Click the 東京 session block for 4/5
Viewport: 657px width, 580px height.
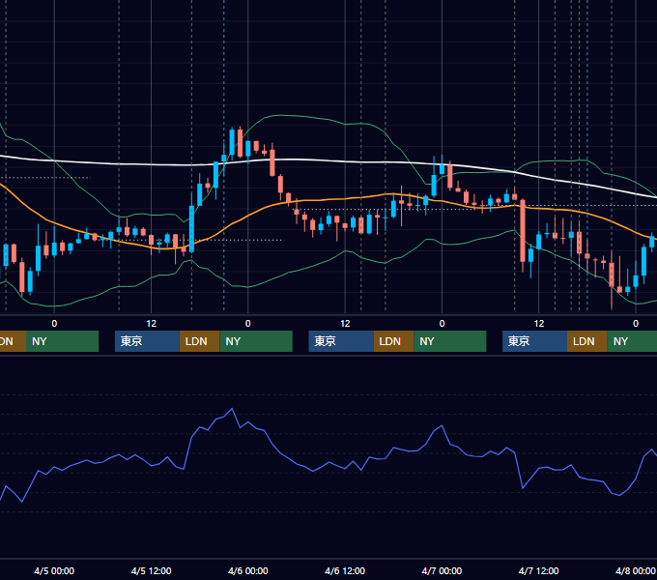pyautogui.click(x=147, y=341)
